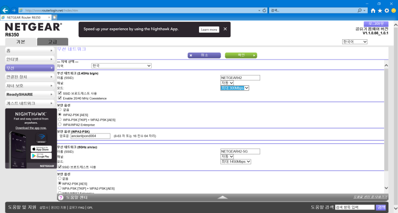Viewport: 398px width, 213px height.
Task: Click the smiley feedback icon
Action: [x=394, y=10]
